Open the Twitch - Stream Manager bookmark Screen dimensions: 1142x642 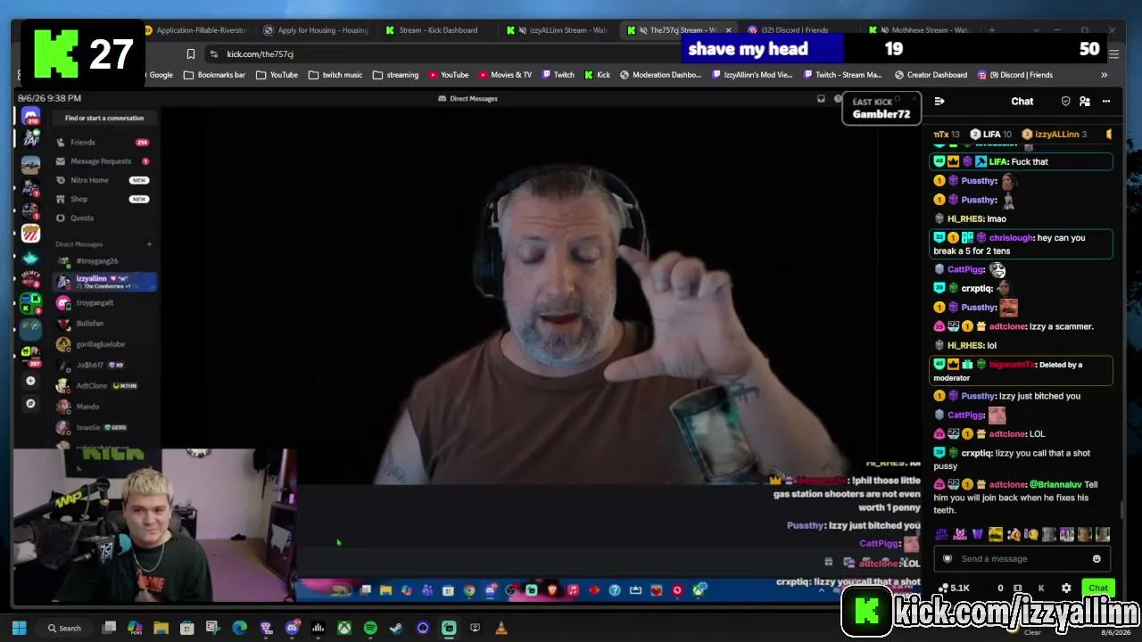pos(842,75)
